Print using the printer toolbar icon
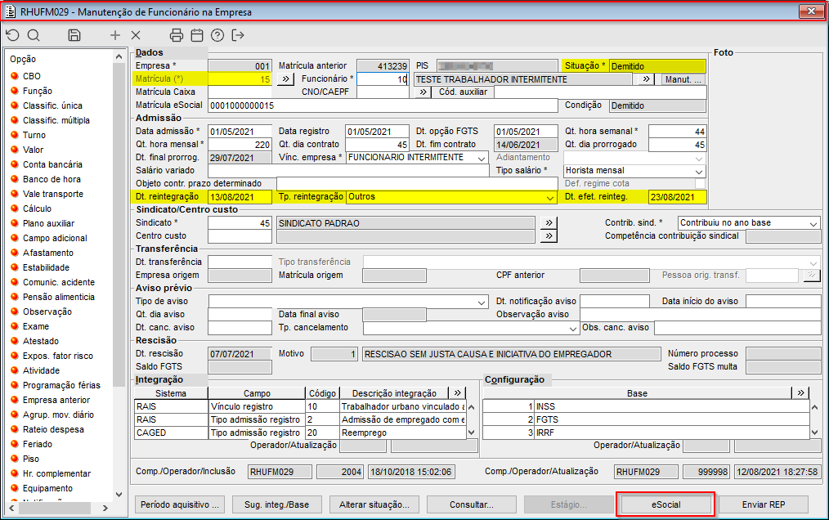This screenshot has height=520, width=829. [177, 35]
